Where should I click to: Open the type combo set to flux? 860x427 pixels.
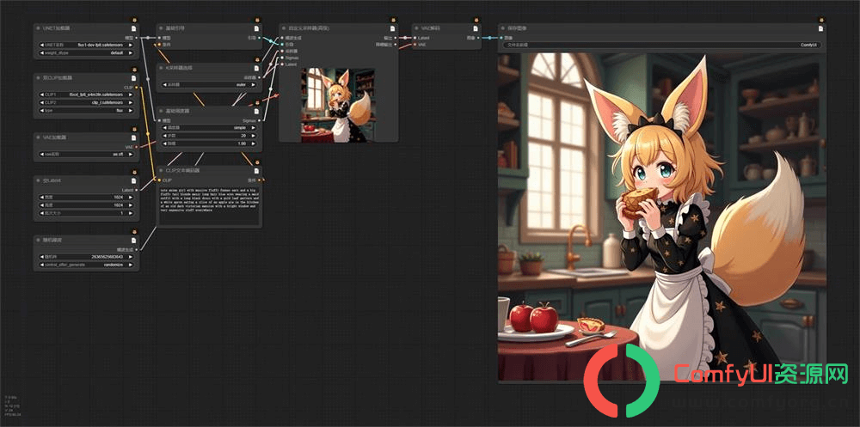(x=86, y=110)
